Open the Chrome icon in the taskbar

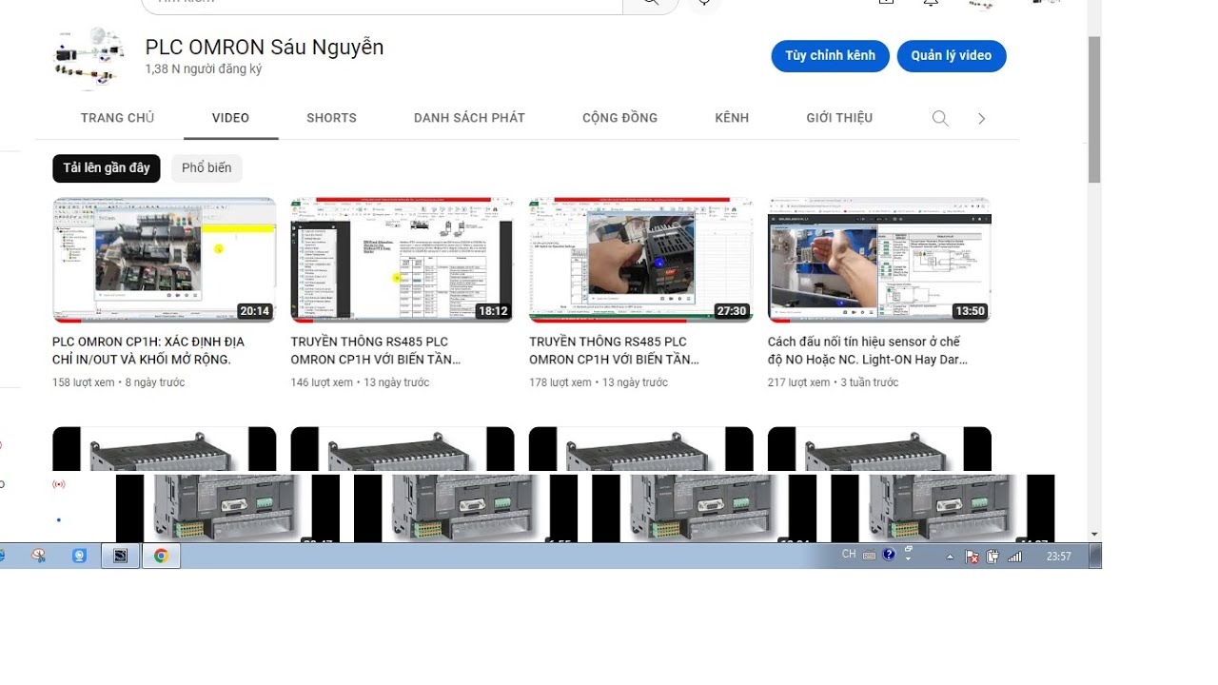[161, 556]
